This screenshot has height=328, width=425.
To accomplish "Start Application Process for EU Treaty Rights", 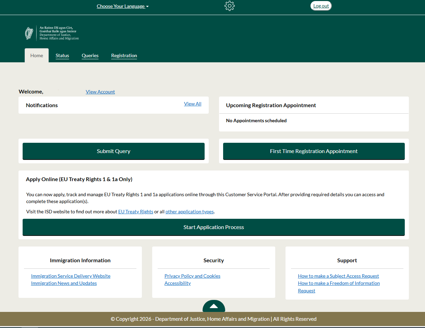I will [214, 227].
